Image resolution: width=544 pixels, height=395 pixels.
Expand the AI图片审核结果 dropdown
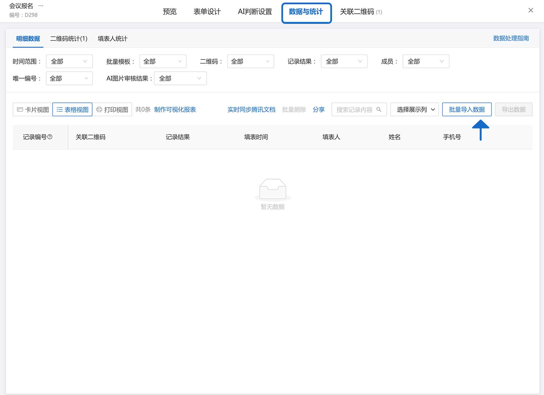click(180, 78)
